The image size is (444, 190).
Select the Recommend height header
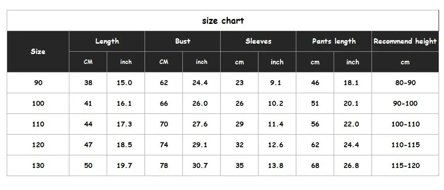pos(405,41)
